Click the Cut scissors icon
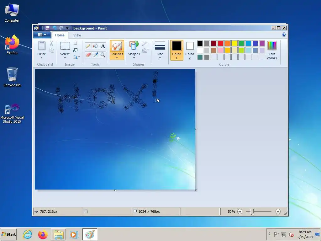 51,43
